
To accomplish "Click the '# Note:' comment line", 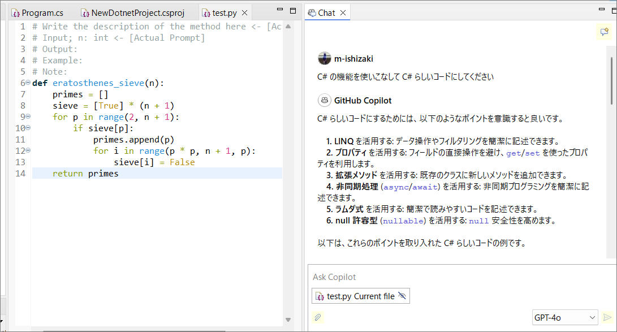I will pyautogui.click(x=50, y=72).
